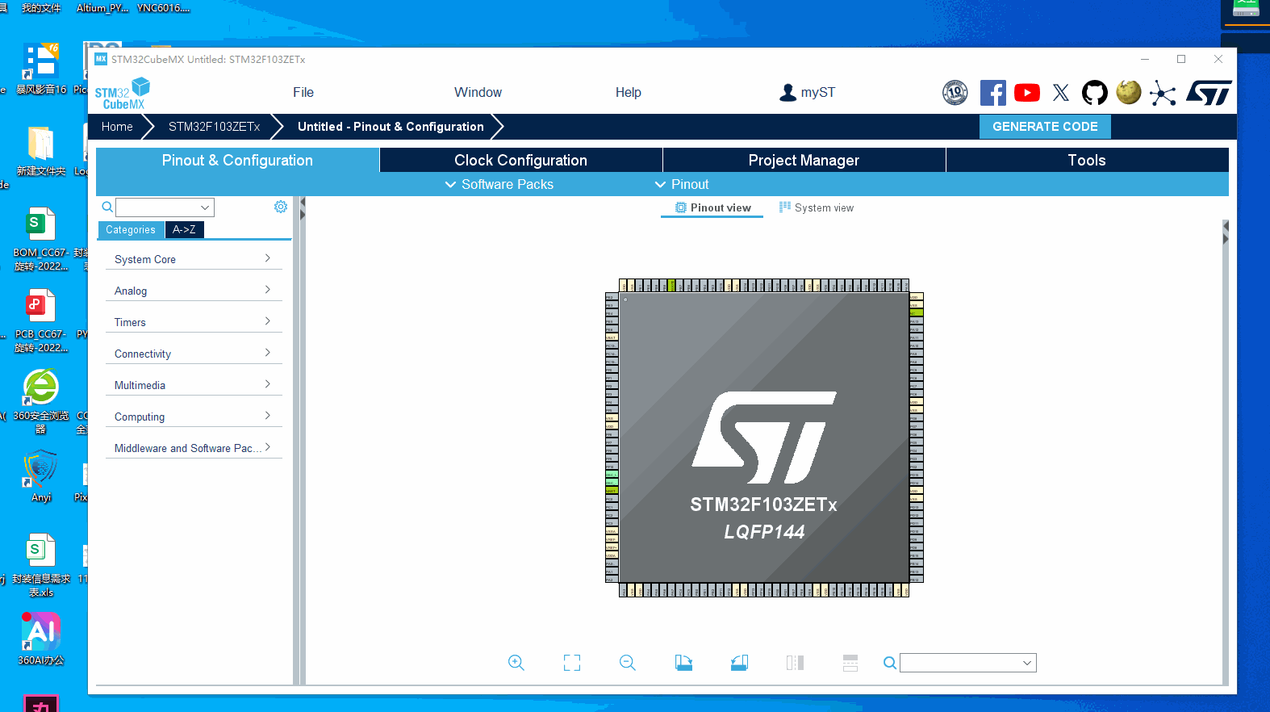Screen dimensions: 1270x712
Task: Switch to Project Manager tab
Action: pyautogui.click(x=804, y=160)
